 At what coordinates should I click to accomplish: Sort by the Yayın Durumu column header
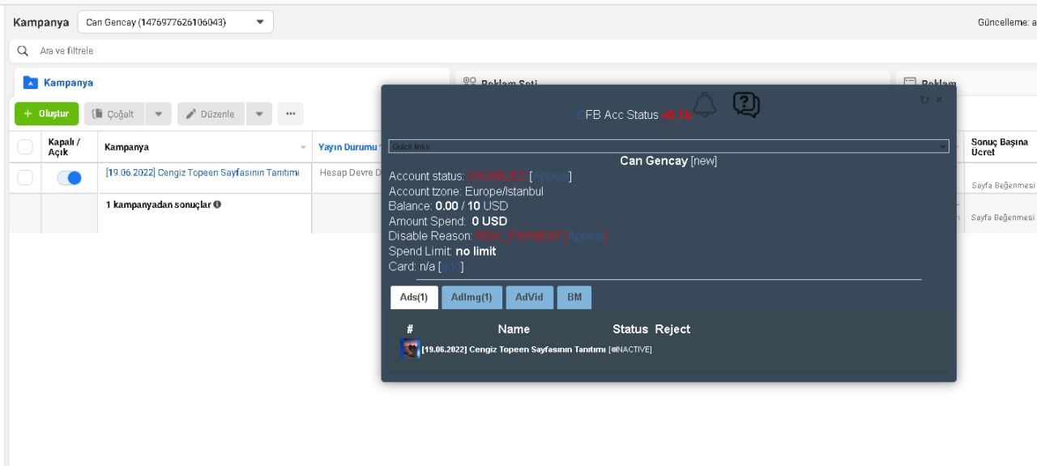click(348, 147)
